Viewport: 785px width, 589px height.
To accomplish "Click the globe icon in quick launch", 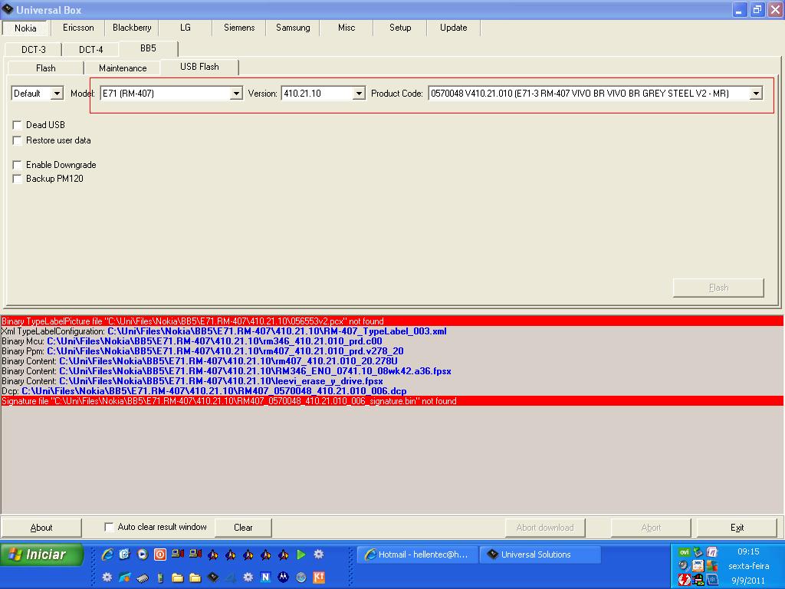I will (301, 577).
